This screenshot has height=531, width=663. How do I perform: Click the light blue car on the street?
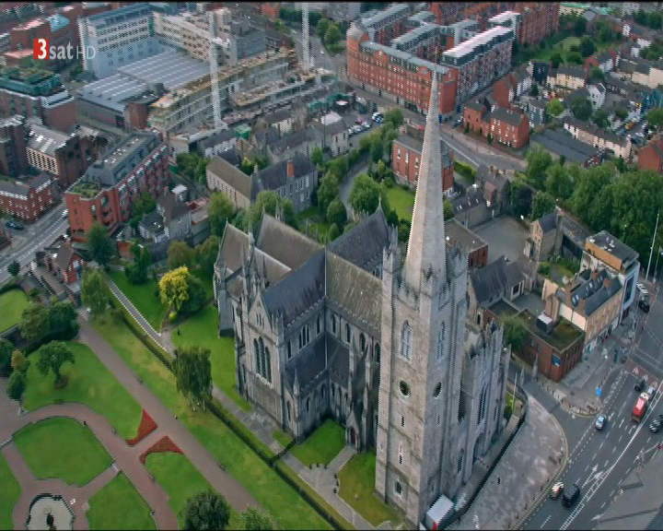click(x=601, y=421)
